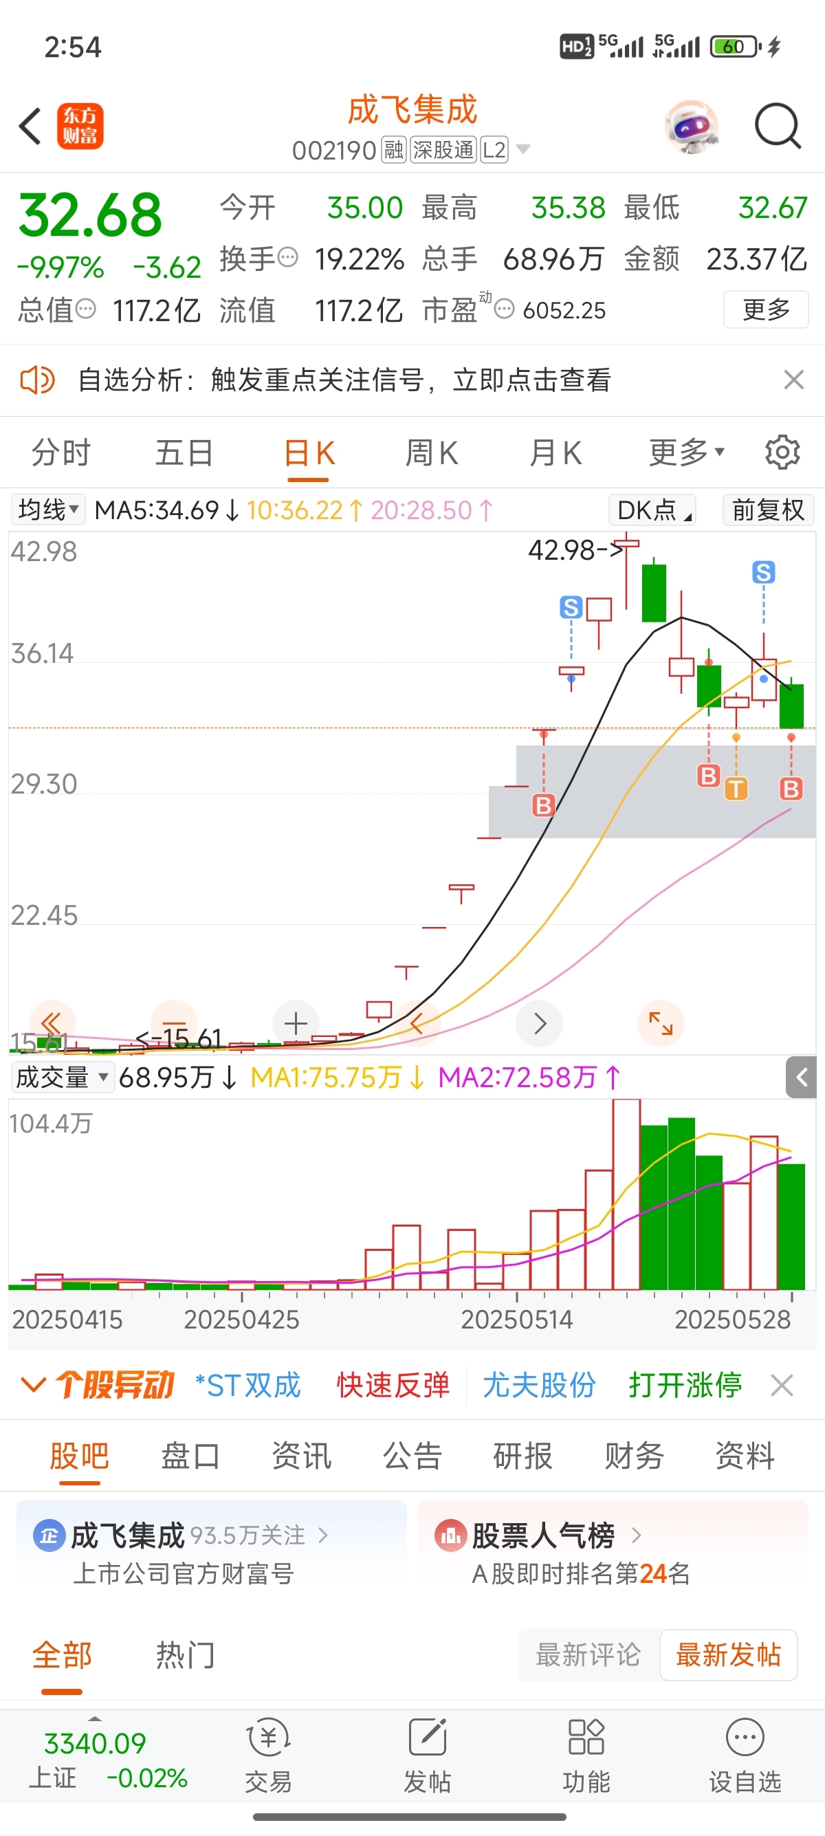This screenshot has width=825, height=1836.
Task: Tap the 换手 info bubble icon
Action: click(x=287, y=257)
